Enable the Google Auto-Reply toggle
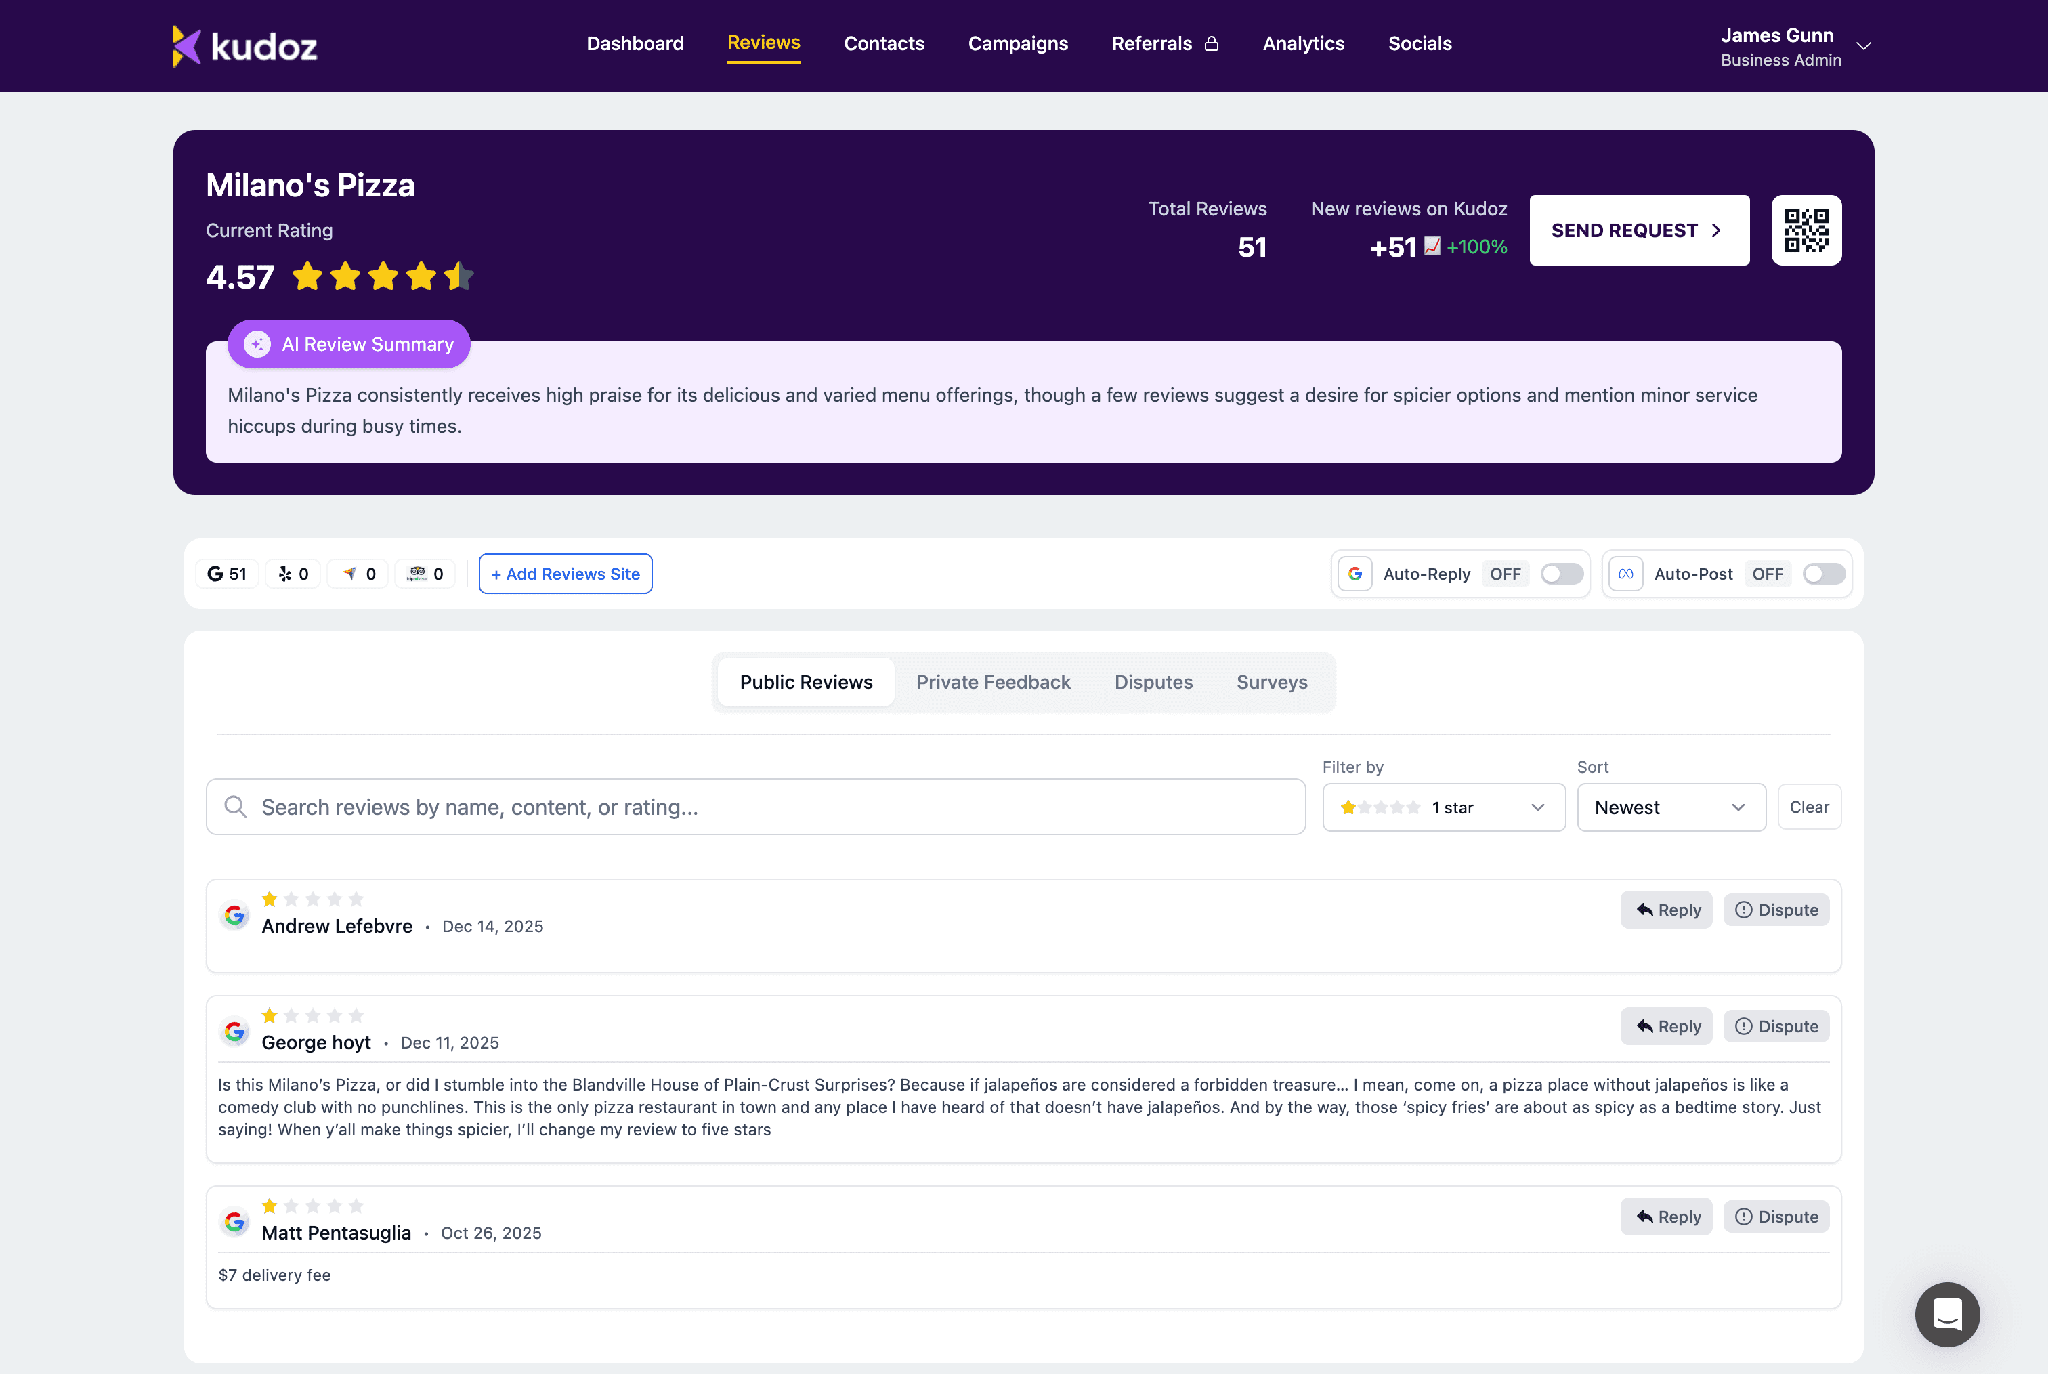 1562,574
